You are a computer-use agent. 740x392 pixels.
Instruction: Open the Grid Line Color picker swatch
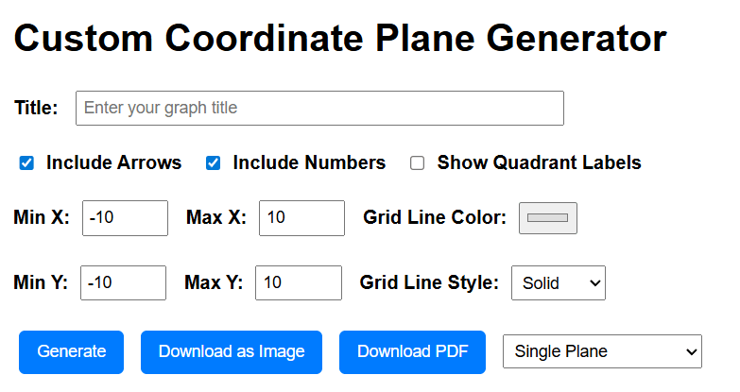click(547, 218)
